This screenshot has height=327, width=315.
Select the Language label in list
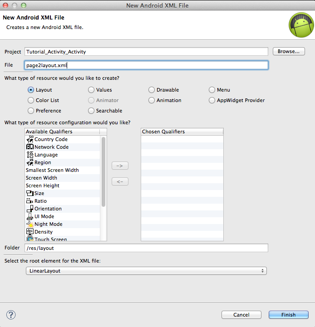(46, 155)
